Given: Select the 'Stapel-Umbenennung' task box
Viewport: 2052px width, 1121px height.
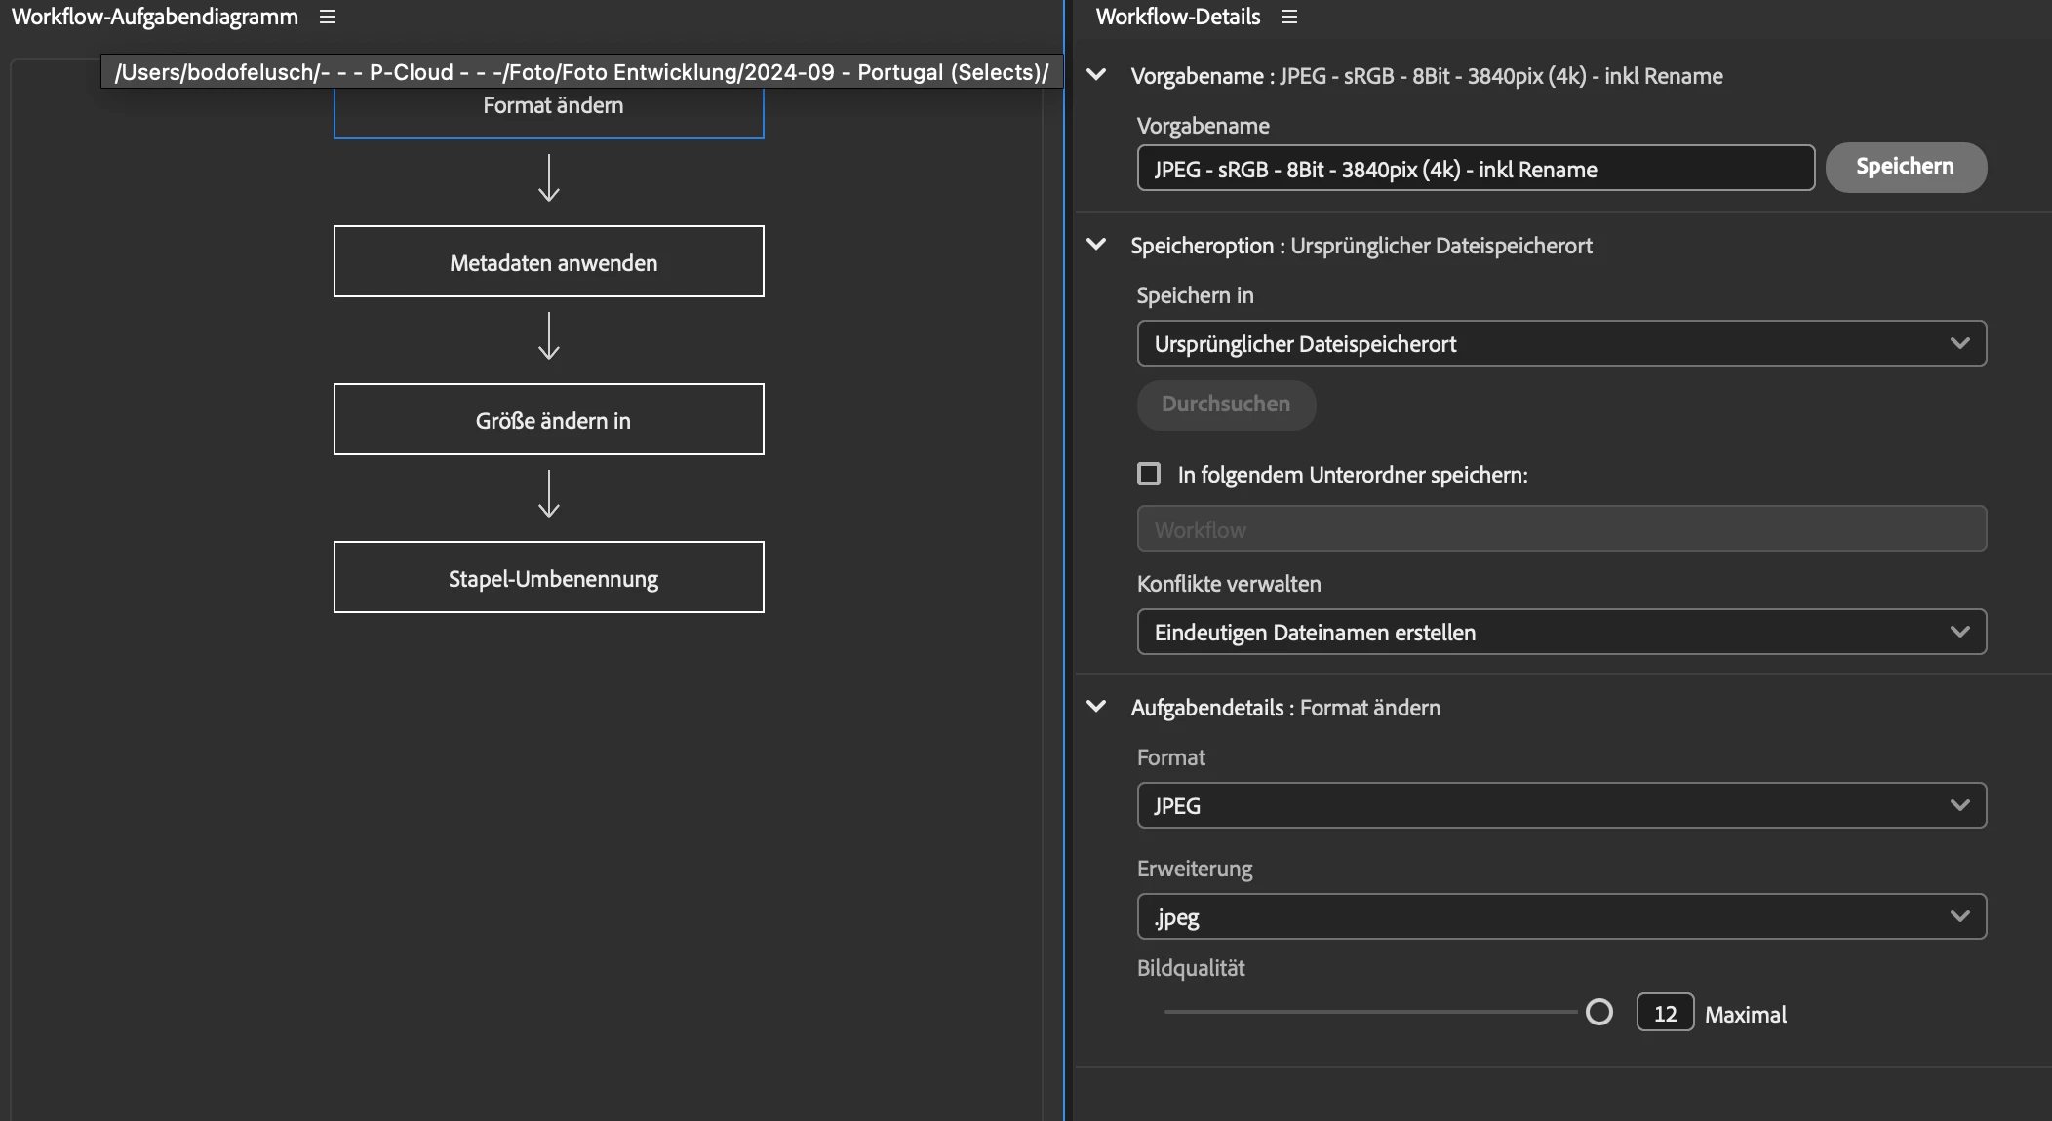Looking at the screenshot, I should coord(549,578).
